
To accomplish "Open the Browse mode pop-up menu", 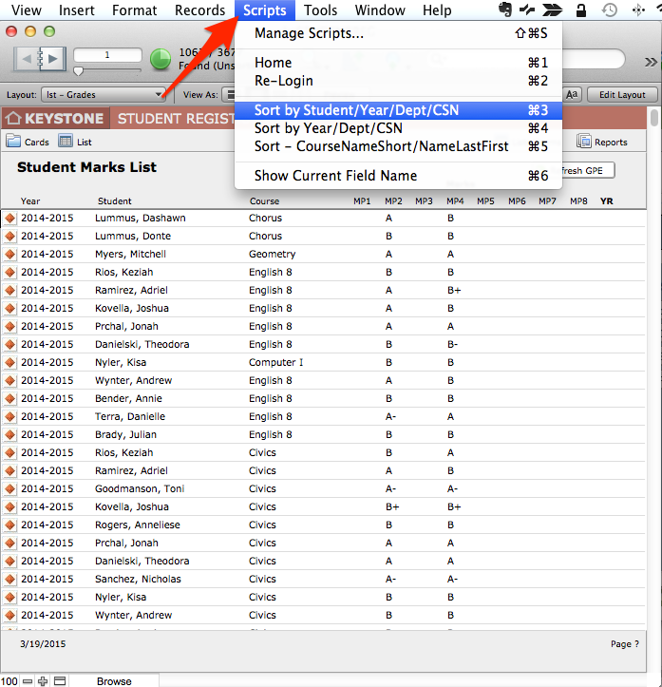I will tap(114, 681).
